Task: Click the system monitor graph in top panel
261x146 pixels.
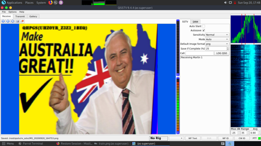Action: (x=99, y=3)
